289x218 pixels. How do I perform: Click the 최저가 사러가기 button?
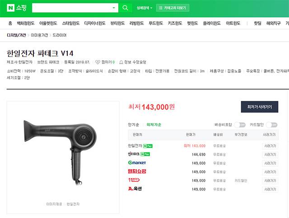click(x=260, y=107)
